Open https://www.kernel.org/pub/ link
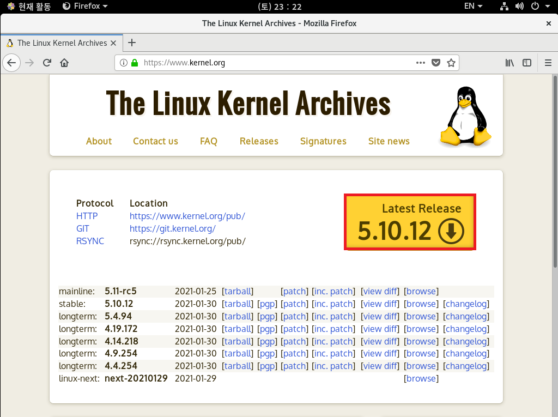The height and width of the screenshot is (417, 558). [187, 216]
